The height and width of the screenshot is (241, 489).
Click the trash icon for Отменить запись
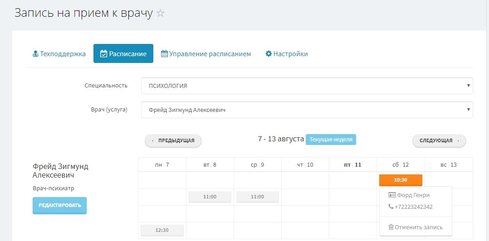click(x=391, y=227)
